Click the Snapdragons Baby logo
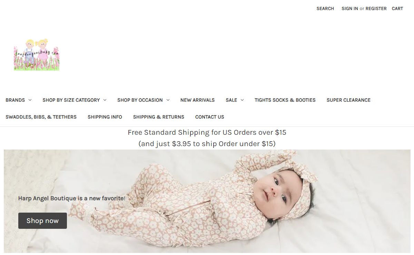 pyautogui.click(x=37, y=54)
